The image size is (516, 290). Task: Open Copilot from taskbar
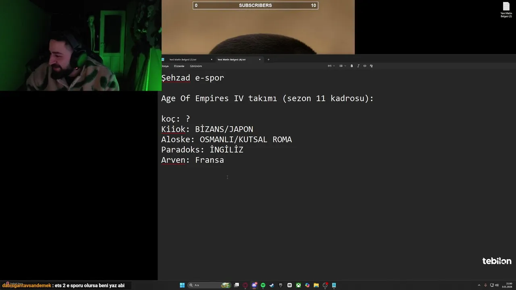point(307,285)
